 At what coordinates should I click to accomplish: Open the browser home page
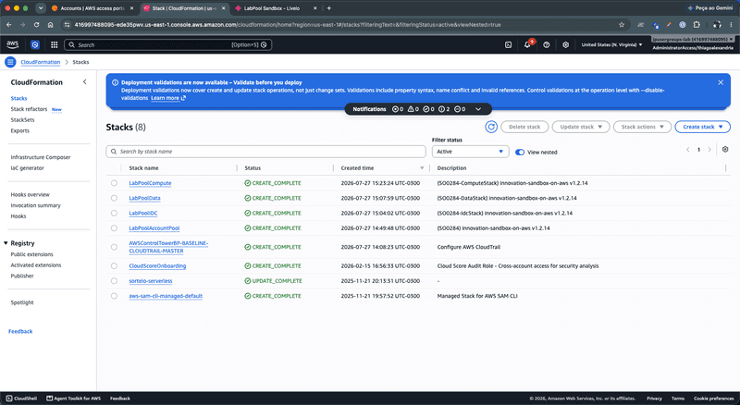click(x=51, y=25)
